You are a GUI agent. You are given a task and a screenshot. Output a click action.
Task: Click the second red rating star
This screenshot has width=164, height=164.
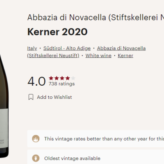[57, 78]
